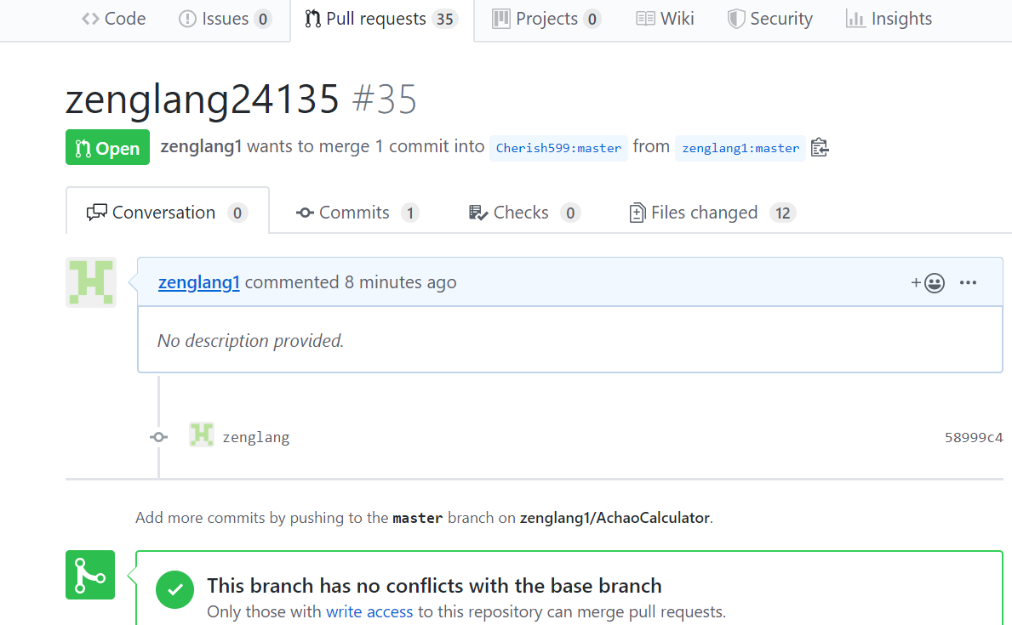Click the pull request title zenglang24135
This screenshot has width=1012, height=625.
coord(202,99)
